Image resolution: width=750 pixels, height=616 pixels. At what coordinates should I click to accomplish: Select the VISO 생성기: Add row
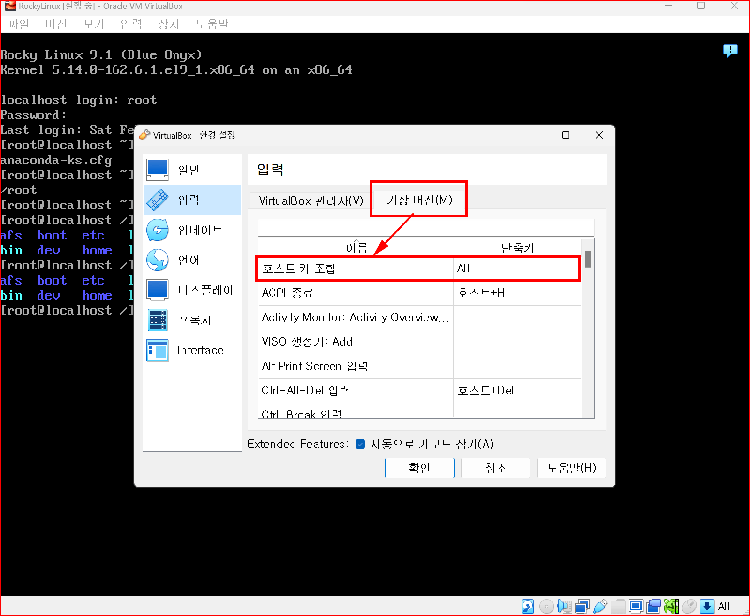click(420, 342)
